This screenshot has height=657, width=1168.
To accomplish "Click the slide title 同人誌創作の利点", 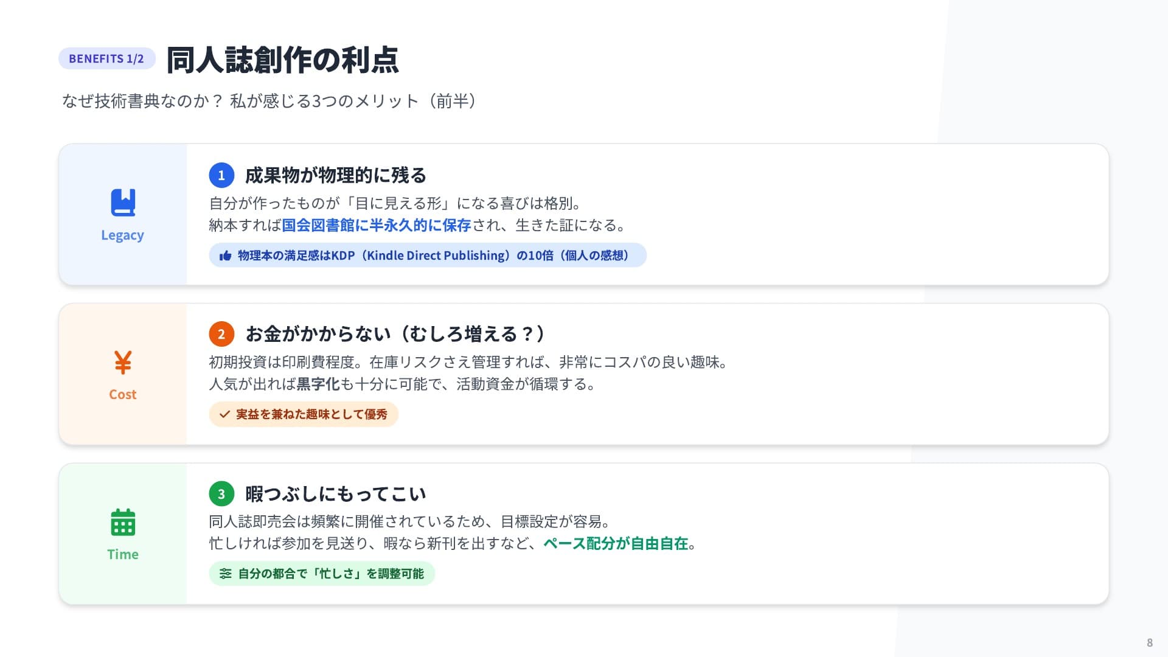I will click(282, 60).
